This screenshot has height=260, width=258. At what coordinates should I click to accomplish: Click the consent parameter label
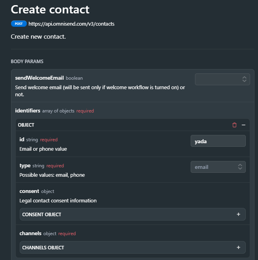(x=29, y=191)
